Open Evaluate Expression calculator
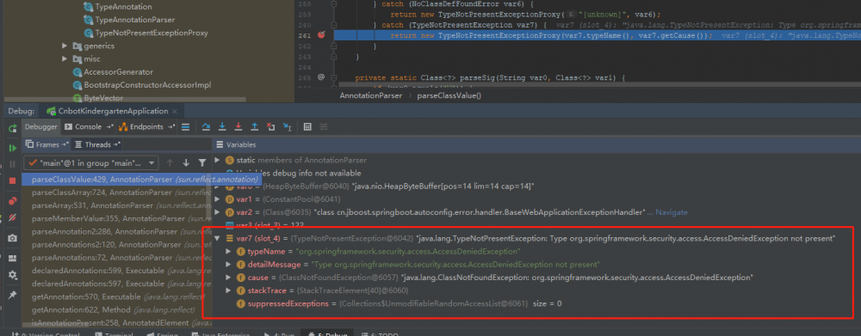Viewport: 861px width, 336px height. [x=307, y=127]
